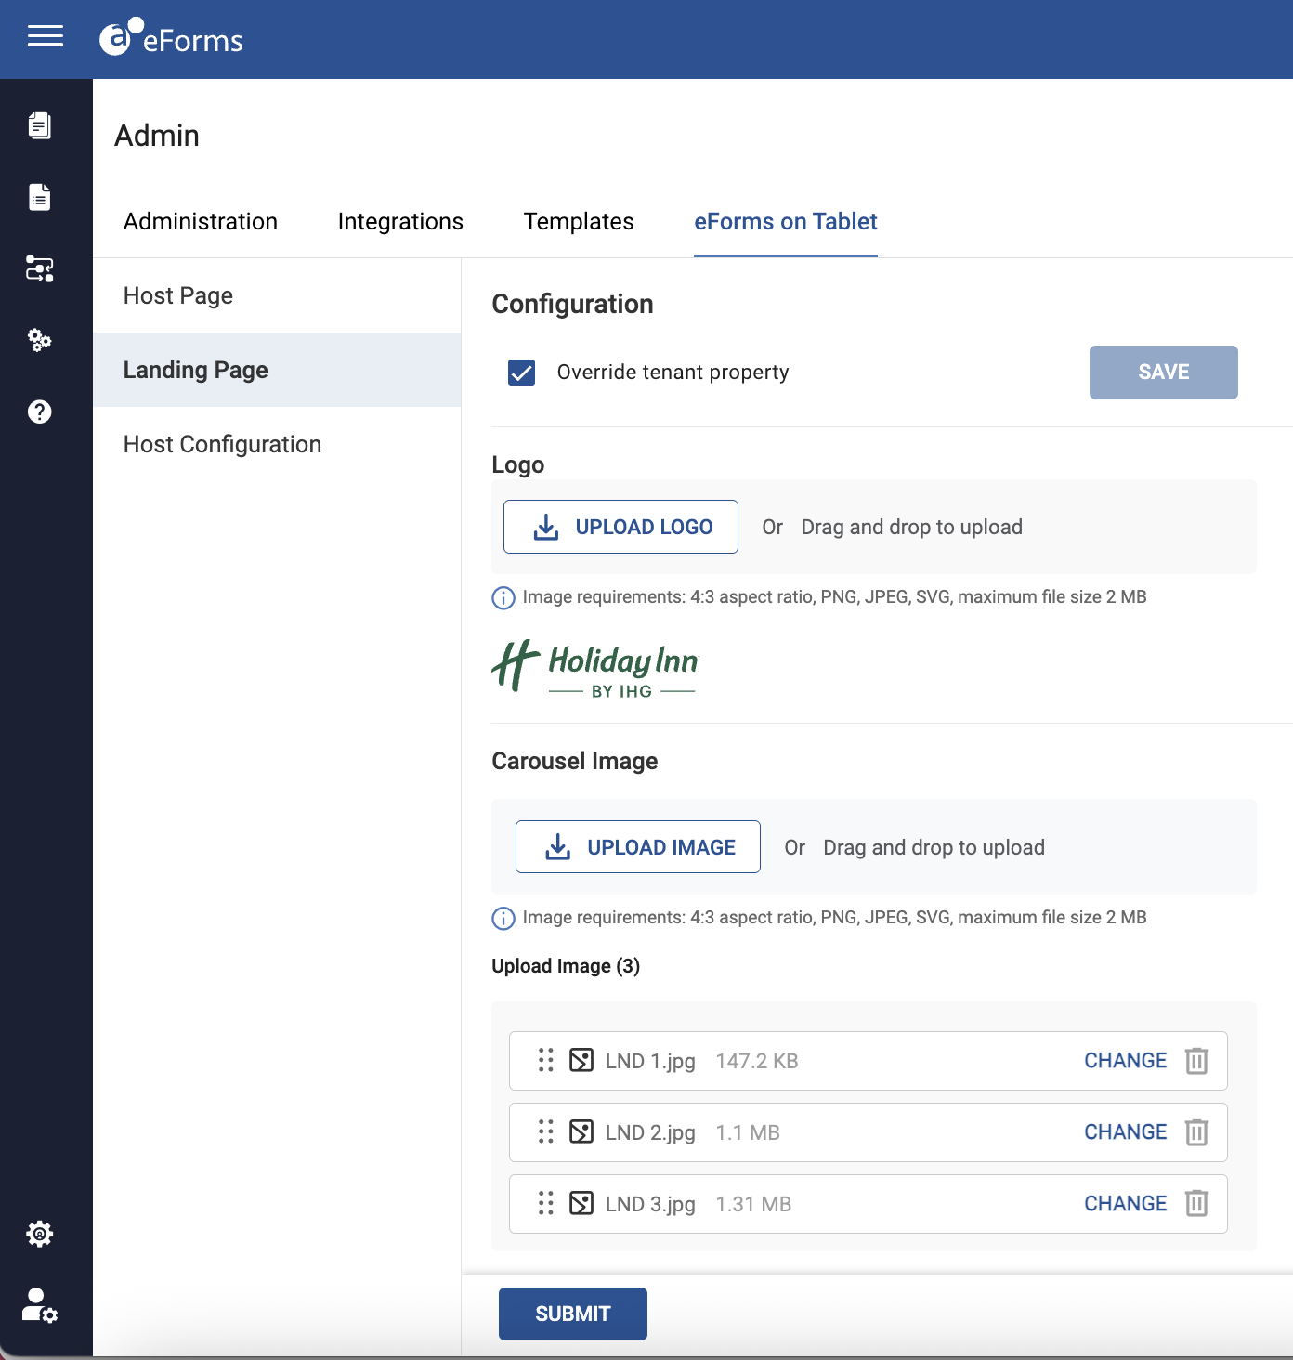This screenshot has height=1360, width=1293.
Task: Click the carousel drag and drop area text
Action: click(x=934, y=847)
